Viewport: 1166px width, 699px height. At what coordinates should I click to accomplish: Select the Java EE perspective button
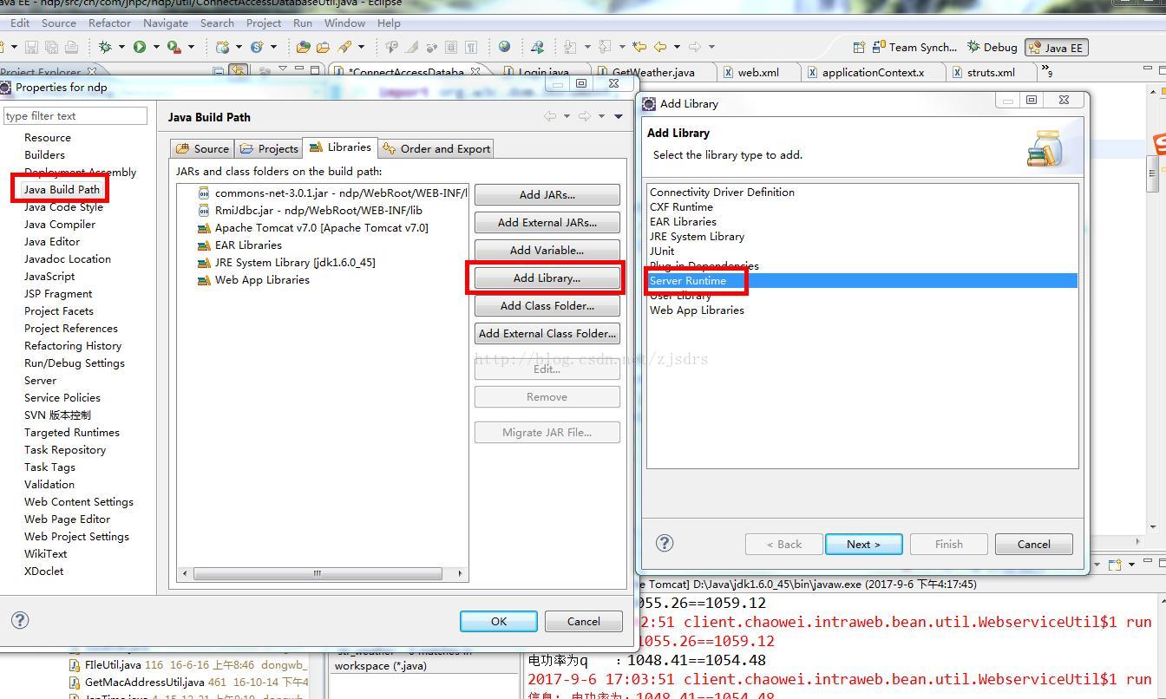pos(1056,48)
